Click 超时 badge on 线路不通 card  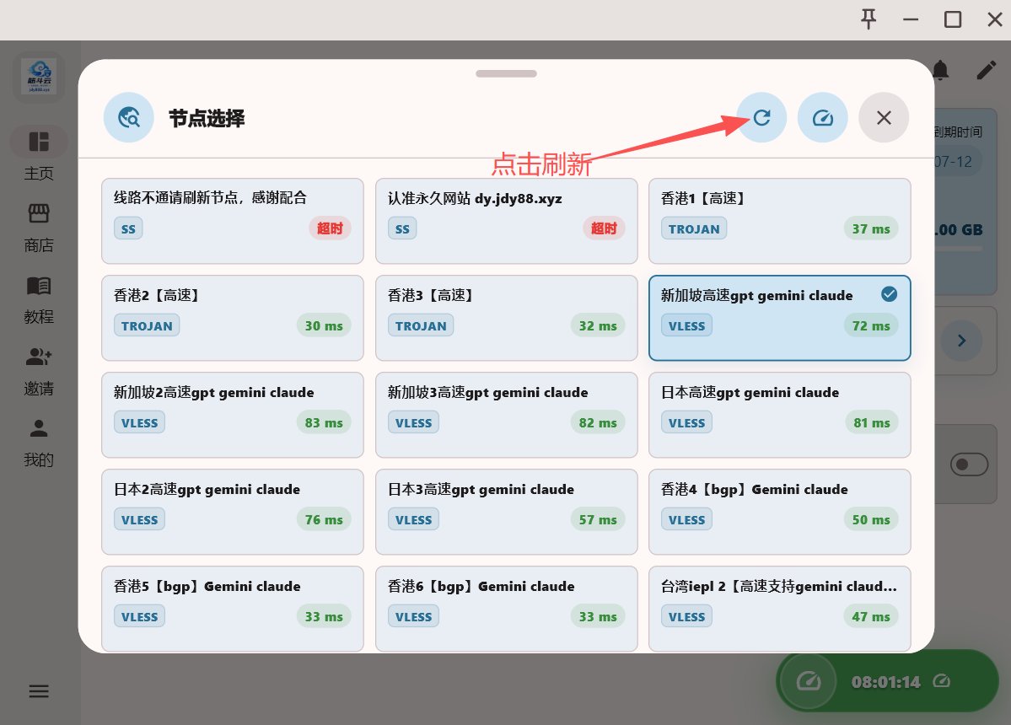pyautogui.click(x=330, y=228)
